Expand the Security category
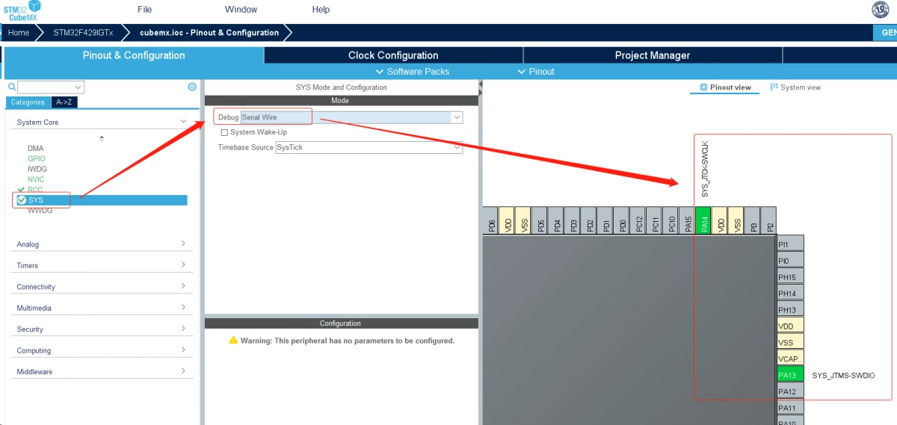 point(183,329)
